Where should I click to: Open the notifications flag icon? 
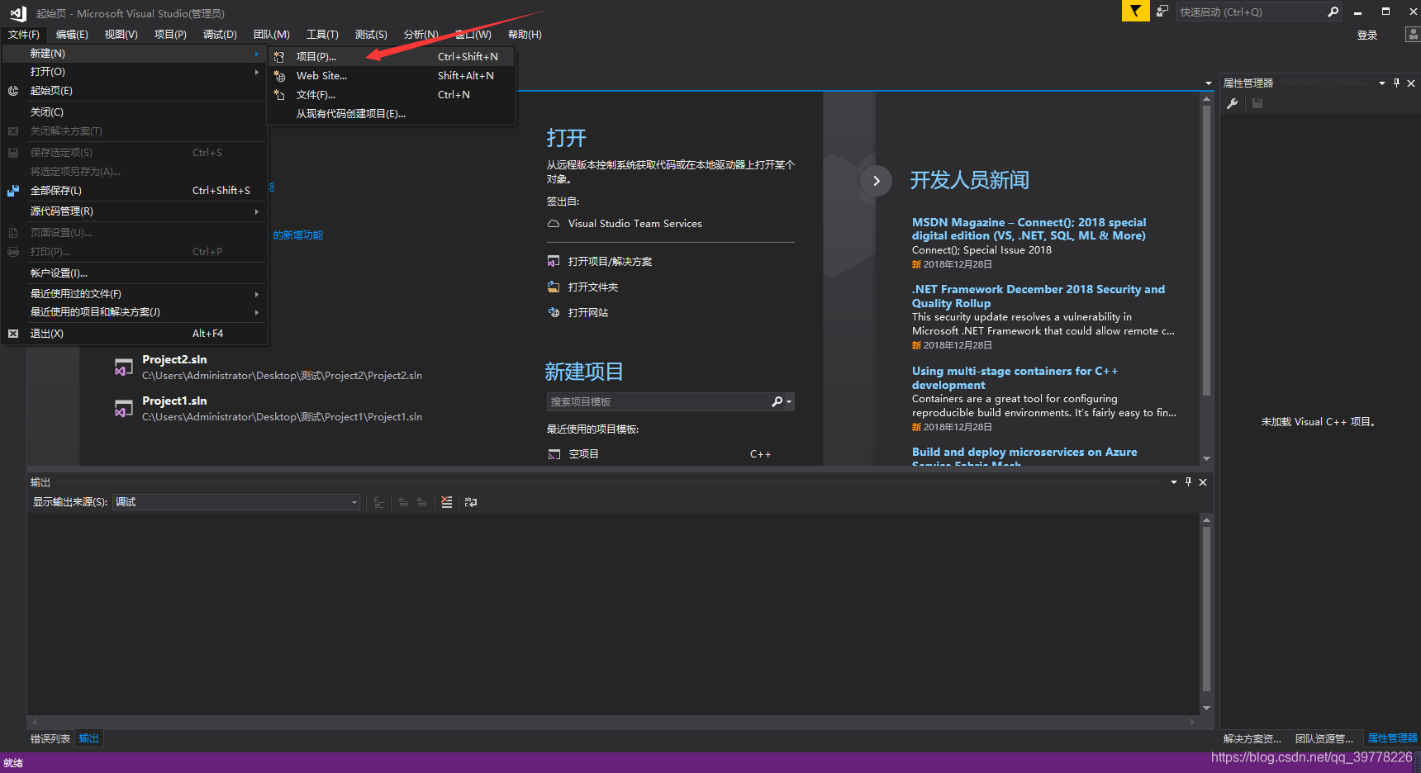pyautogui.click(x=1135, y=11)
